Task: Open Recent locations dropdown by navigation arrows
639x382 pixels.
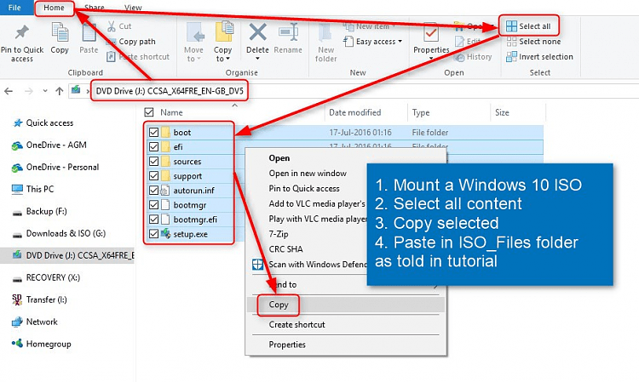Action: 45,91
